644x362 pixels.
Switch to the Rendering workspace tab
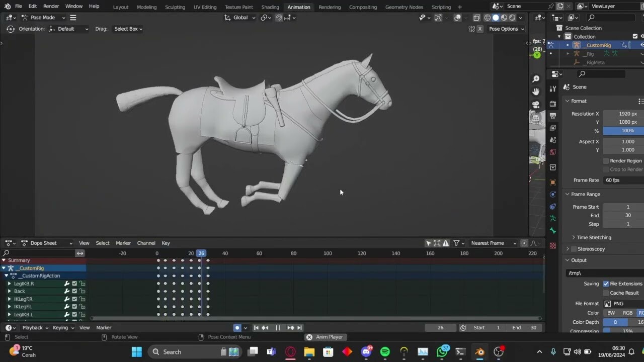pyautogui.click(x=330, y=7)
